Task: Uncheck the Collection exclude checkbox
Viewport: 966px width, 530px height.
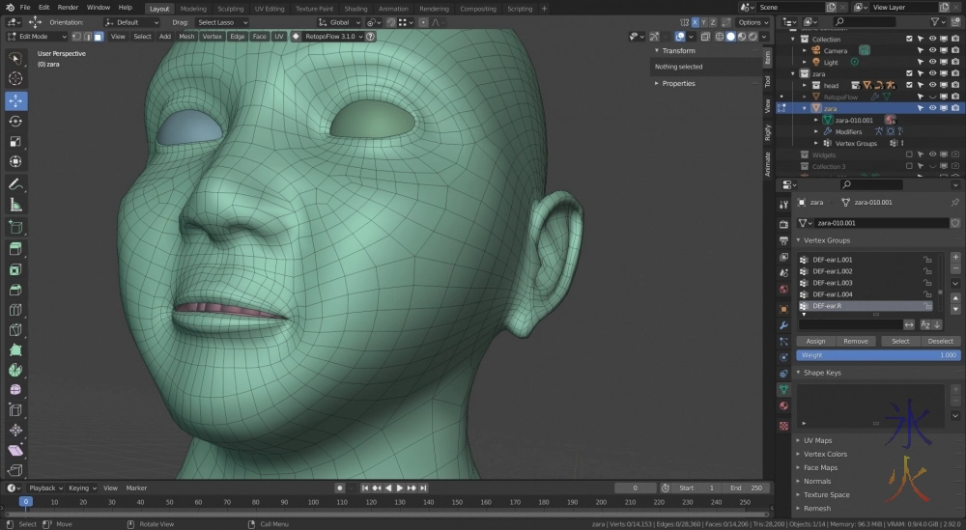Action: [909, 39]
